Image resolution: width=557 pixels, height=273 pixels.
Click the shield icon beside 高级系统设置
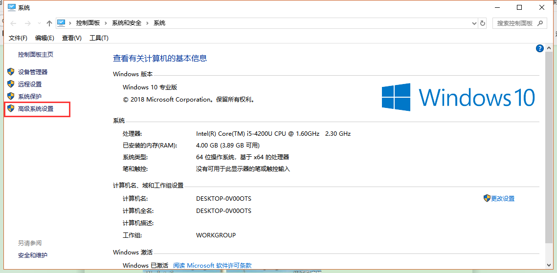[11, 108]
